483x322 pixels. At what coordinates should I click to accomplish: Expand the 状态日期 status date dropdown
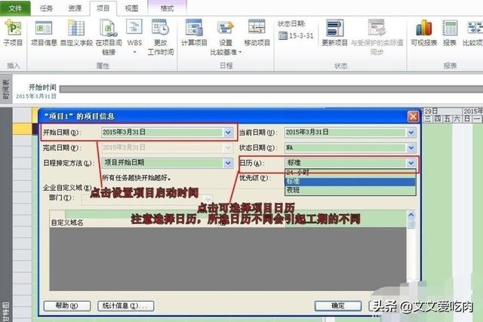pos(411,147)
